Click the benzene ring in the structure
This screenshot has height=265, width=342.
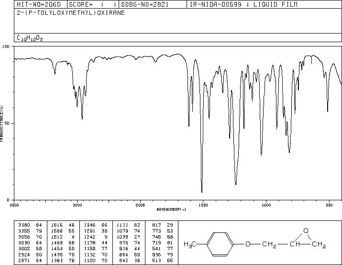220,244
